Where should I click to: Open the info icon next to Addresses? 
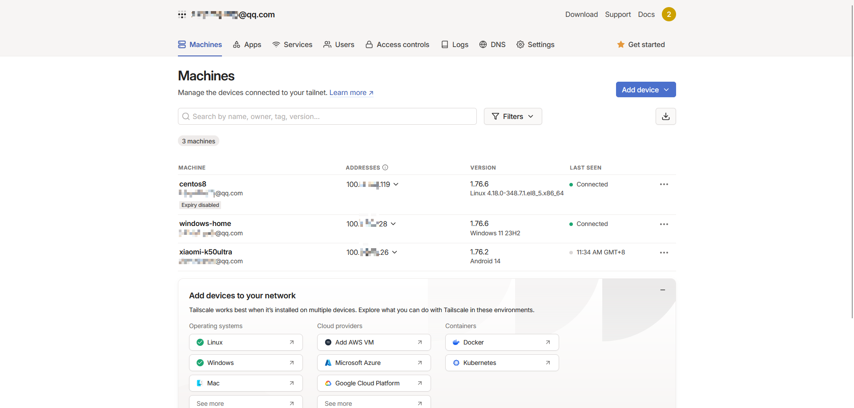[x=385, y=167]
